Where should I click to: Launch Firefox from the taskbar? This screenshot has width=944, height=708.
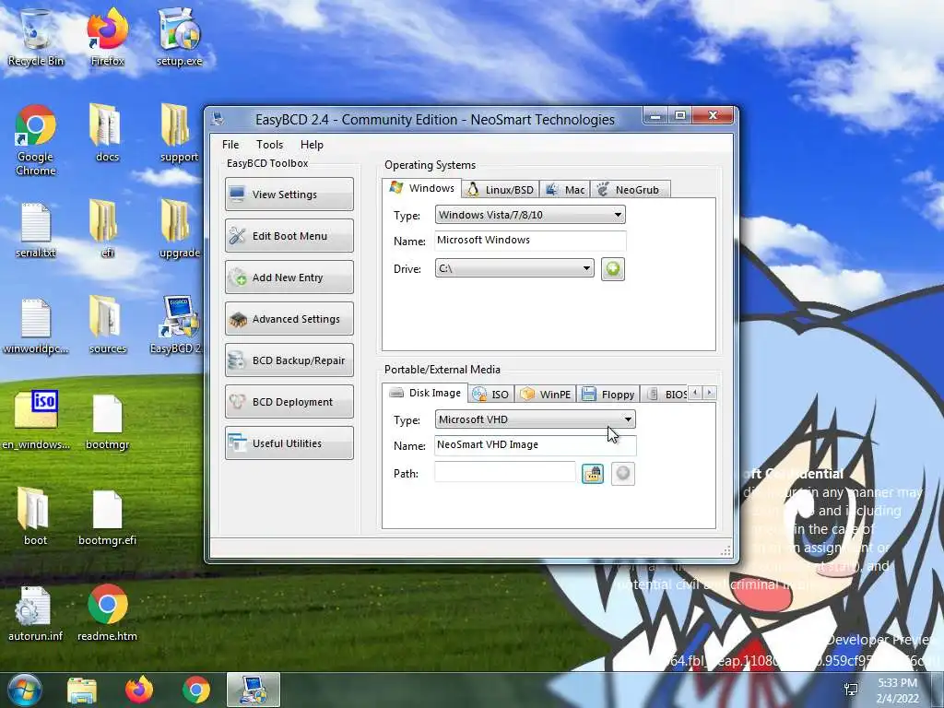(139, 690)
